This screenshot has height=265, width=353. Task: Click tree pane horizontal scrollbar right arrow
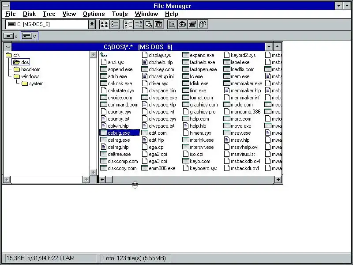pos(86,179)
